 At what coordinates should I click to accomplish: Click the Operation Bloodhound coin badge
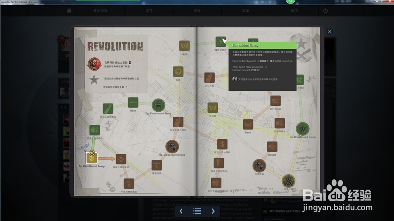click(94, 64)
